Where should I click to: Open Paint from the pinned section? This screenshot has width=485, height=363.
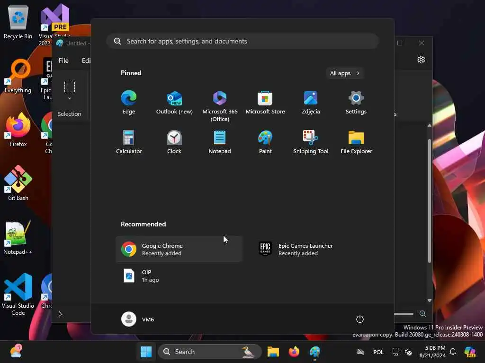[x=265, y=142]
